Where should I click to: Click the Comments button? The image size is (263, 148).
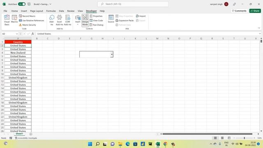[x=239, y=11]
